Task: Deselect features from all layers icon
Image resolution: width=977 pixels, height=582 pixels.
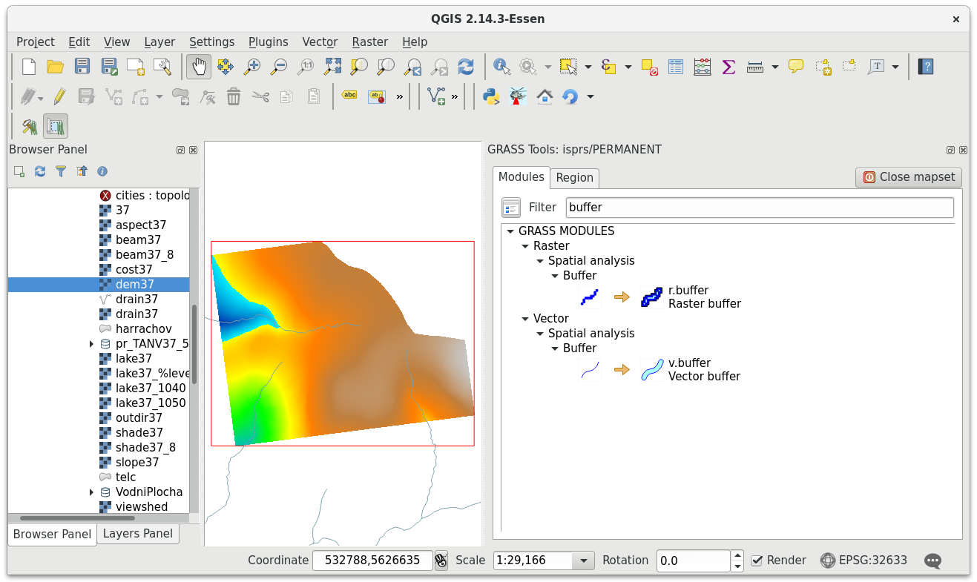Action: (649, 67)
